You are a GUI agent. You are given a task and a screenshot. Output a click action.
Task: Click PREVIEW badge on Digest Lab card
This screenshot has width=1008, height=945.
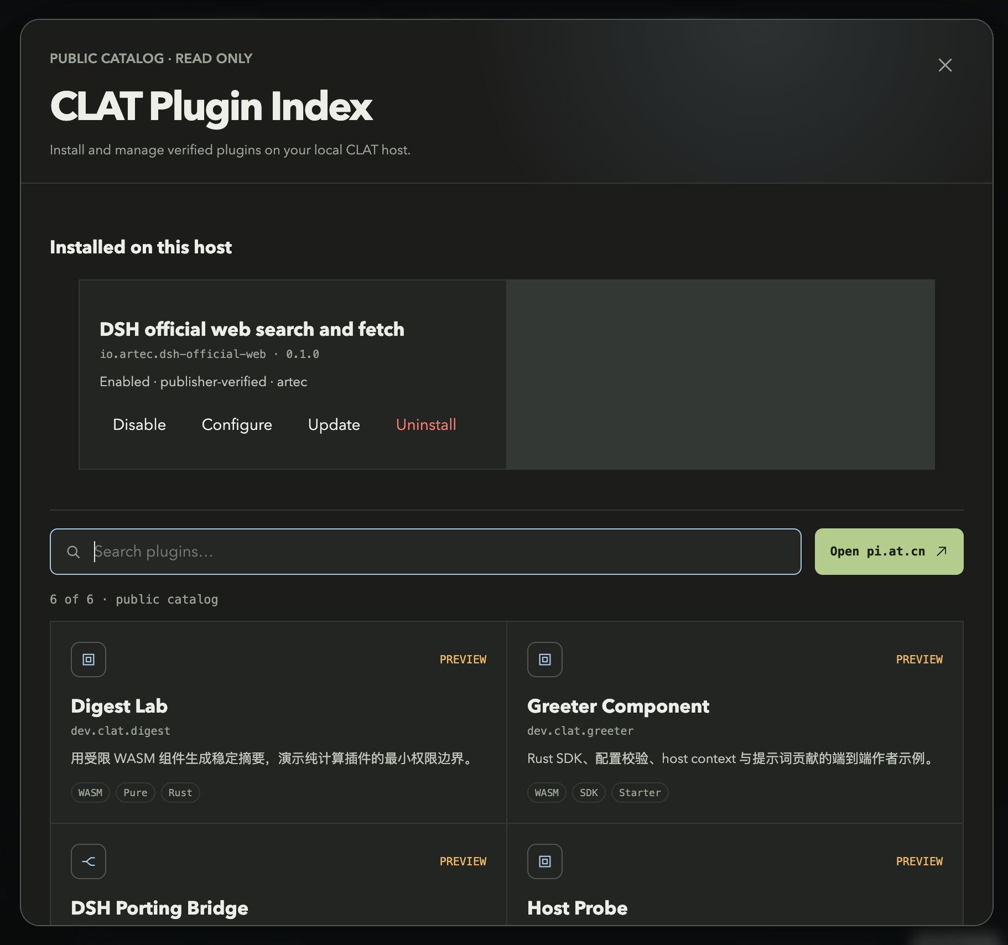[463, 660]
